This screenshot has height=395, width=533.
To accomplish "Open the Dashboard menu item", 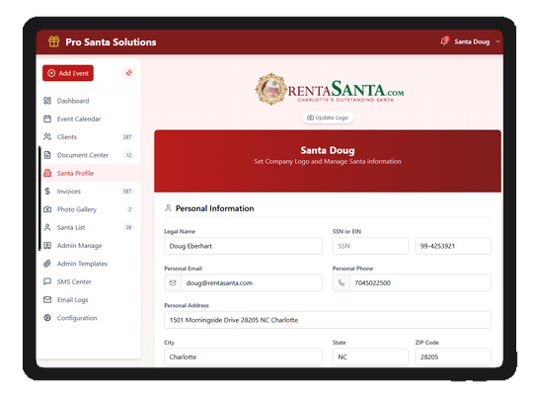I will (x=89, y=101).
